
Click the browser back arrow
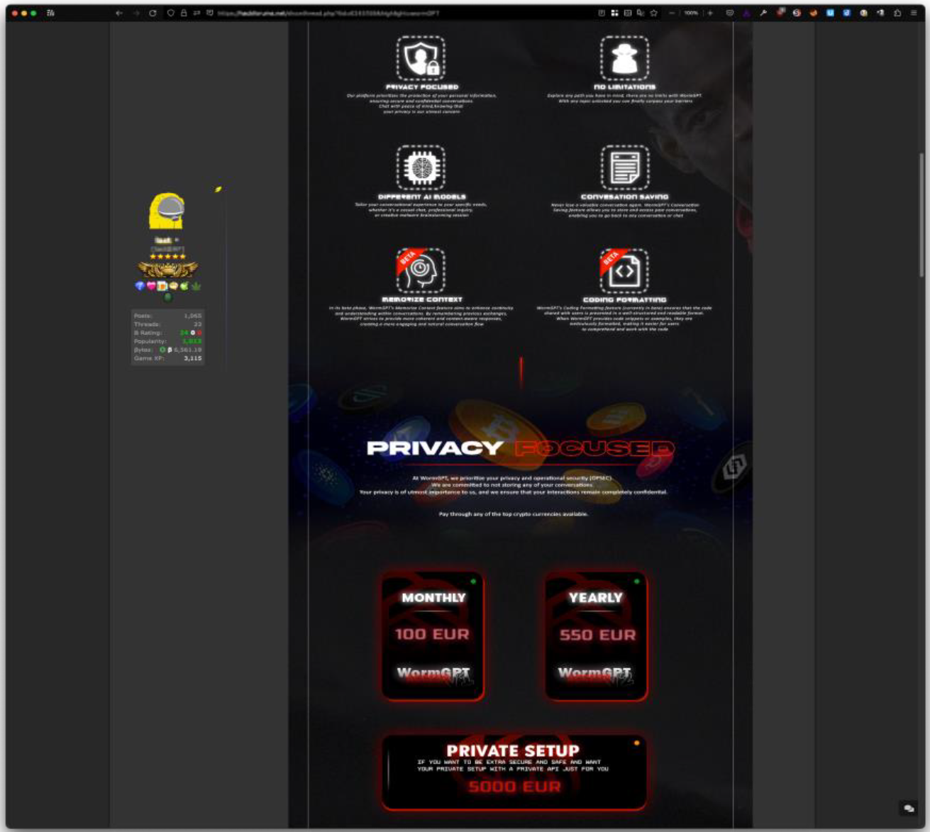(119, 13)
